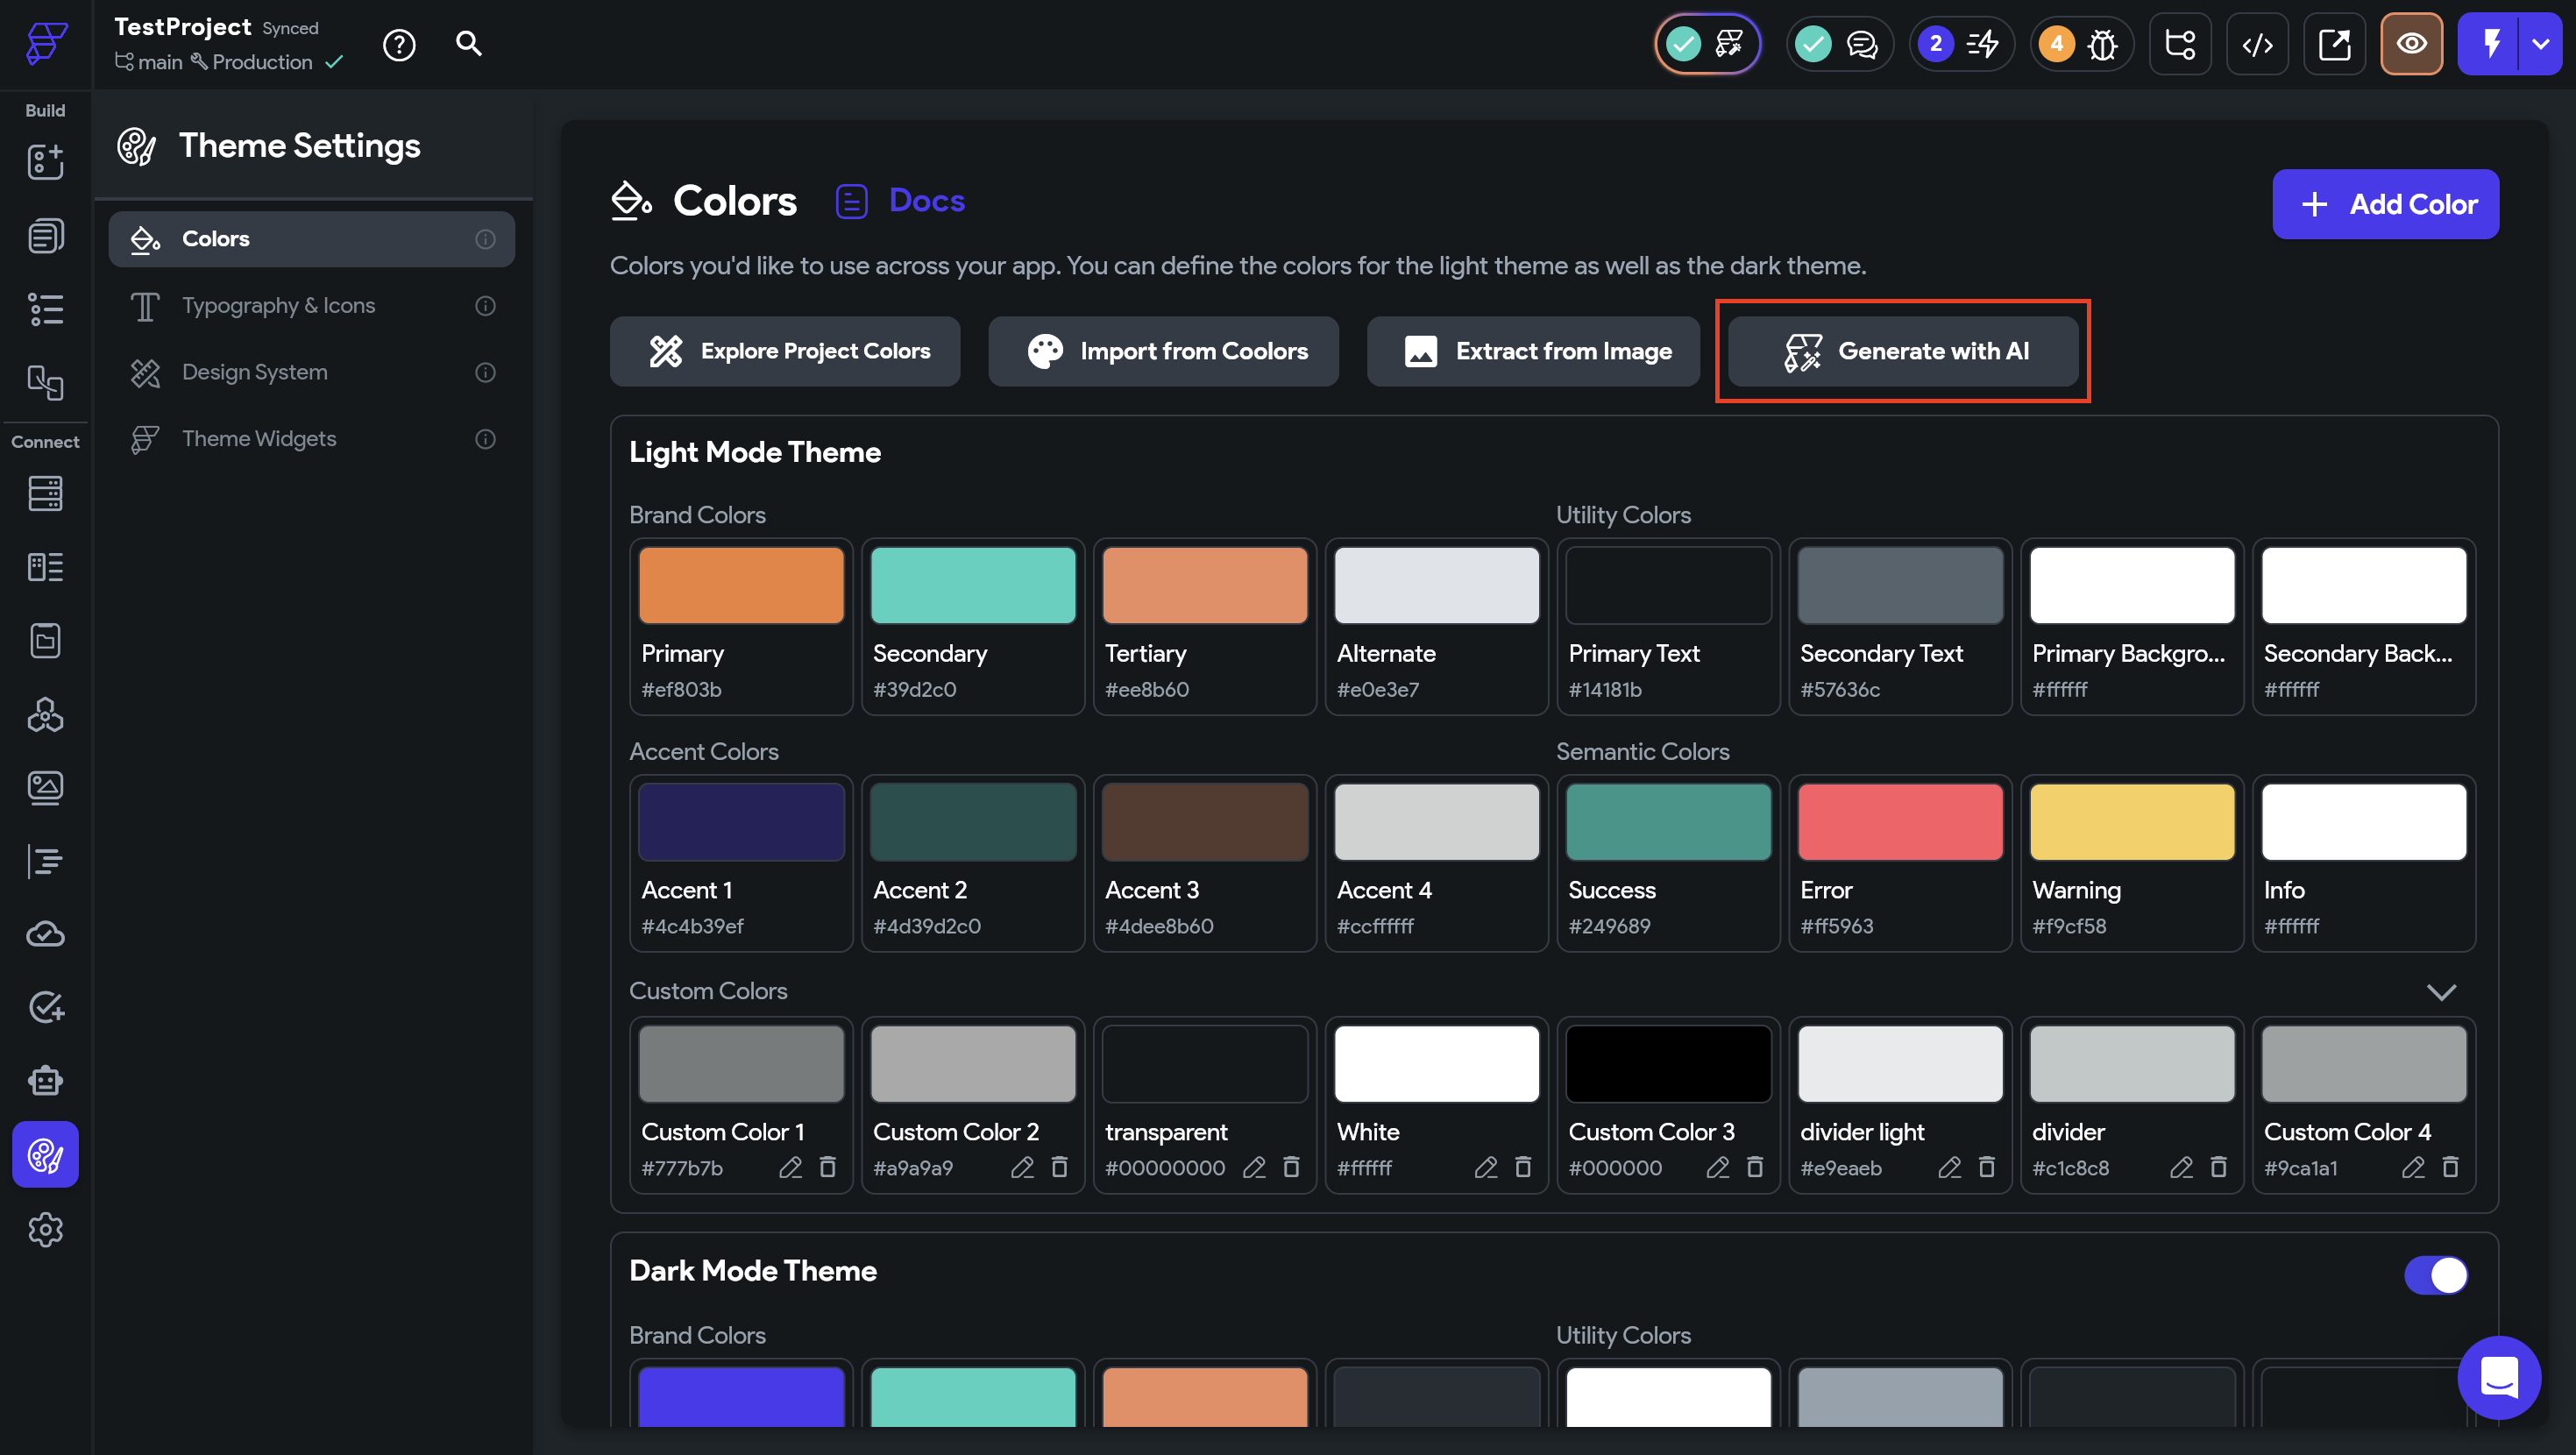Open the Widget Tree list icon
Viewport: 2576px width, 1455px height.
[x=45, y=309]
